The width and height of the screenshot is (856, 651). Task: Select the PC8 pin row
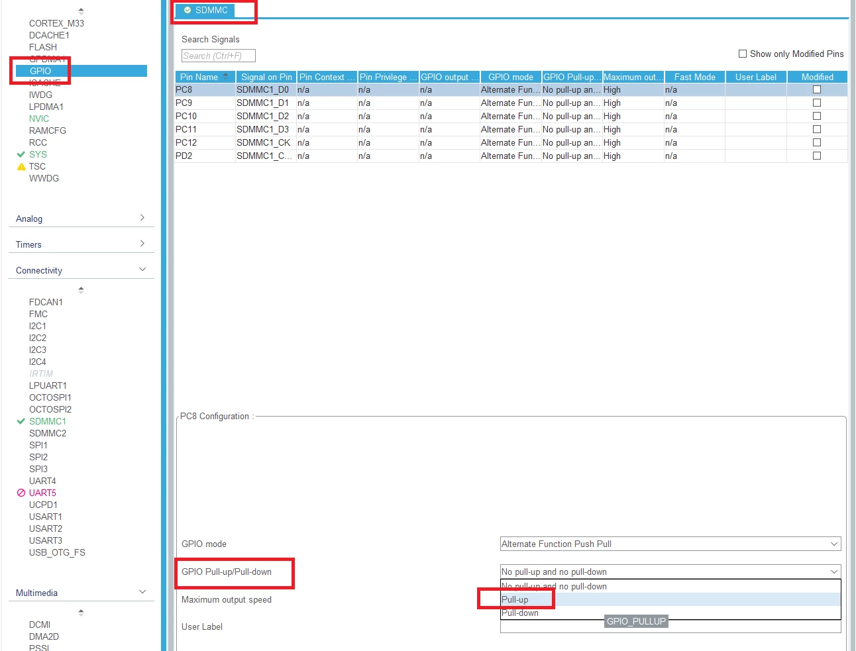click(x=511, y=89)
